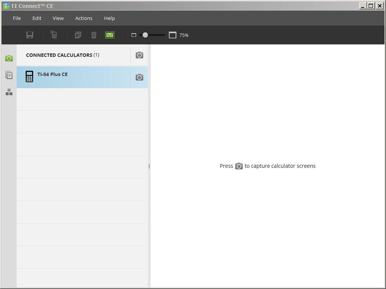Click the zoom slider handle

click(145, 35)
